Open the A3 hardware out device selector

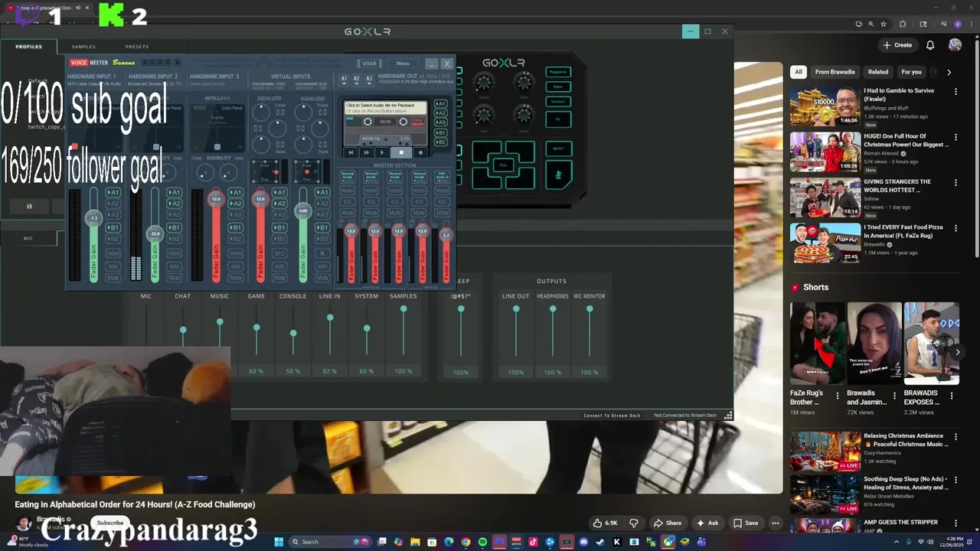point(368,79)
